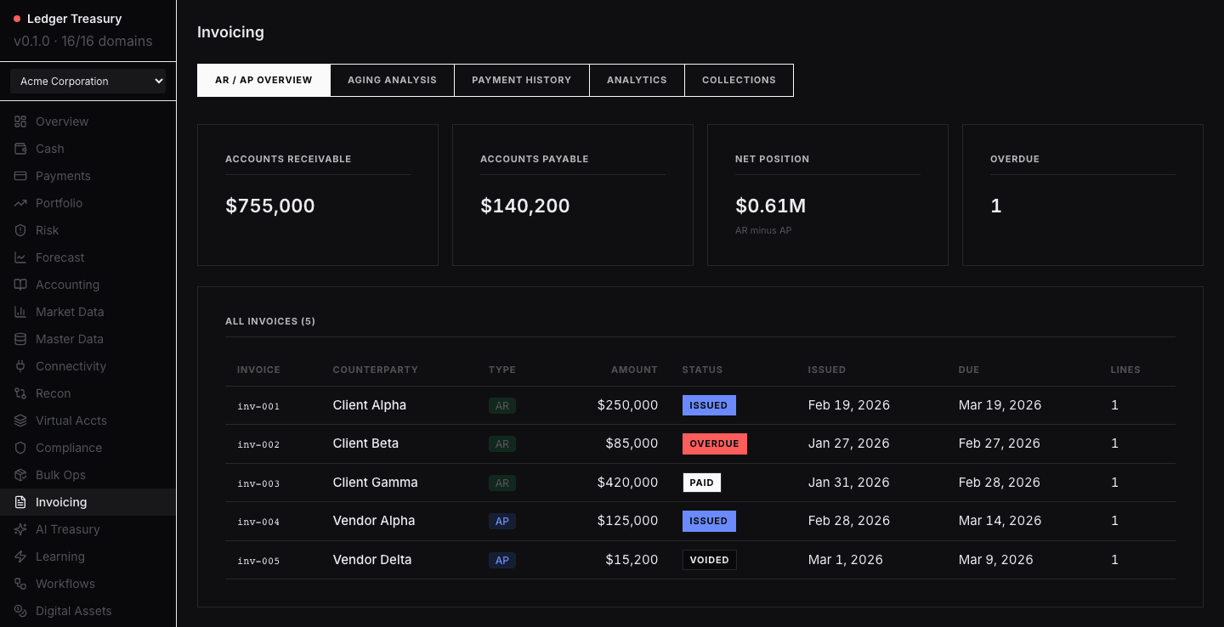Screen dimensions: 1224x627
Task: Click the AP type tag for inv-005
Action: tap(502, 560)
